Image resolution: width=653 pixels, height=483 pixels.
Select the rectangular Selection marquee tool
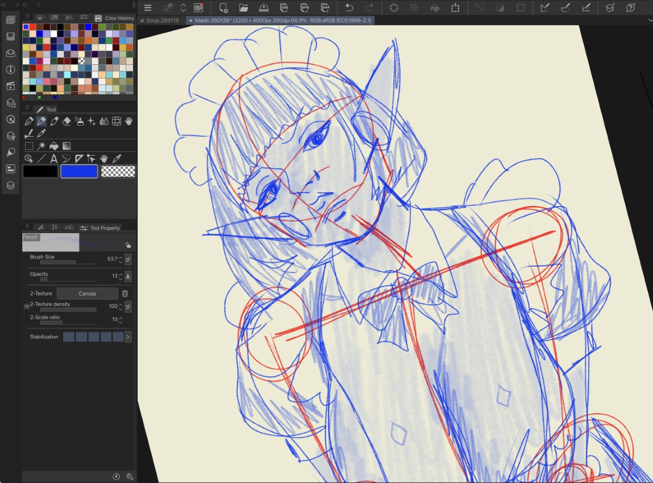coord(29,146)
